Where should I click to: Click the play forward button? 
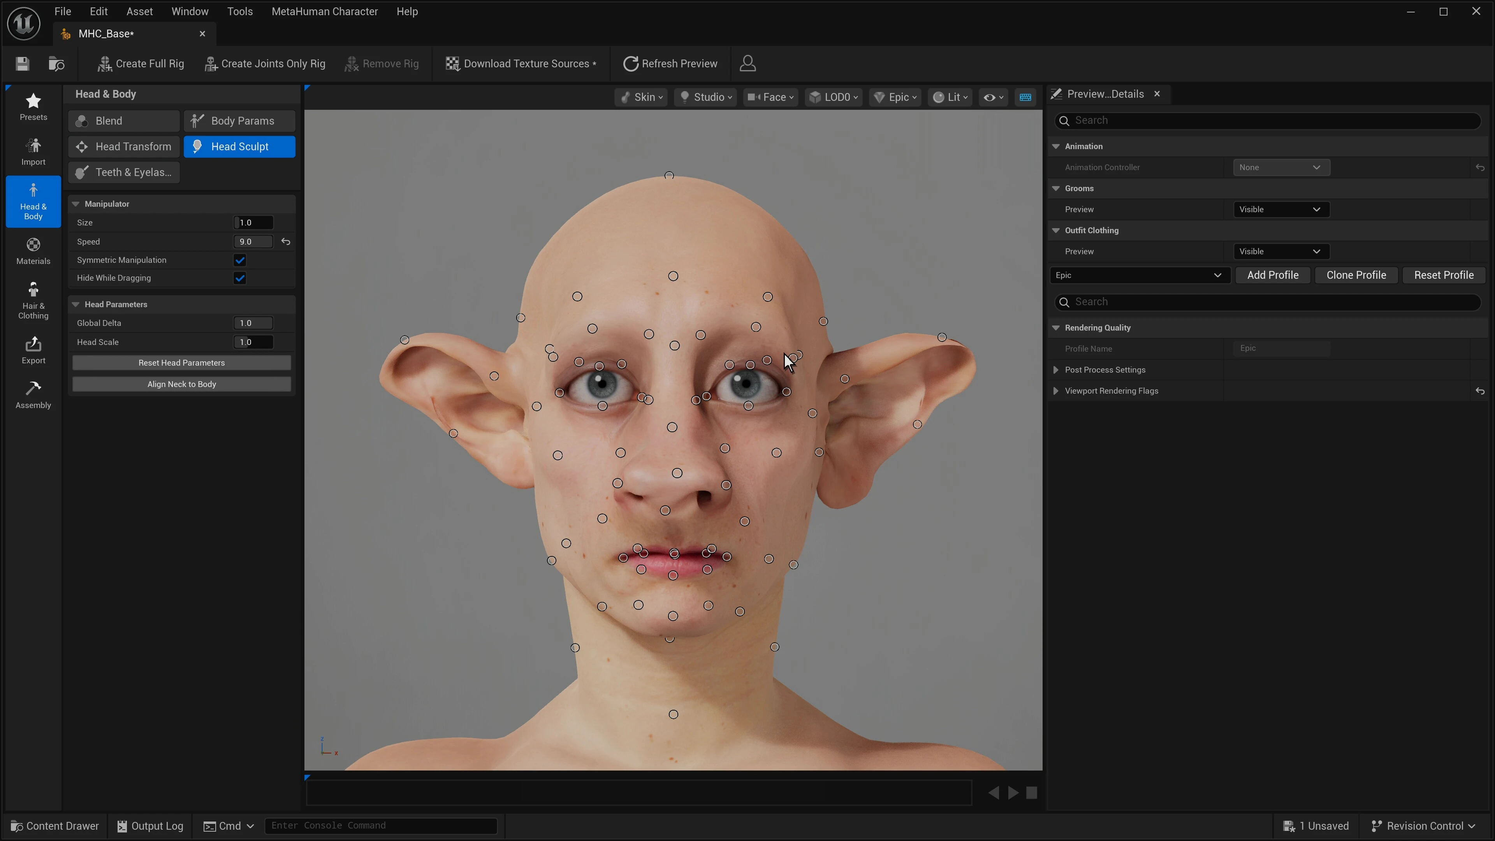pyautogui.click(x=1013, y=793)
